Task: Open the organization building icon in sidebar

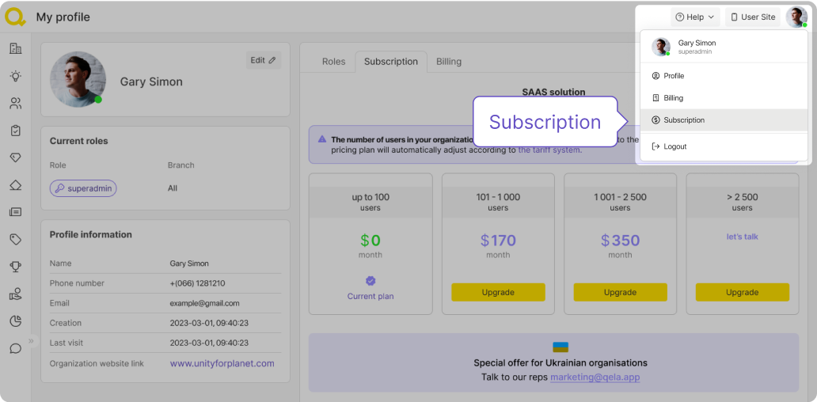Action: 15,49
